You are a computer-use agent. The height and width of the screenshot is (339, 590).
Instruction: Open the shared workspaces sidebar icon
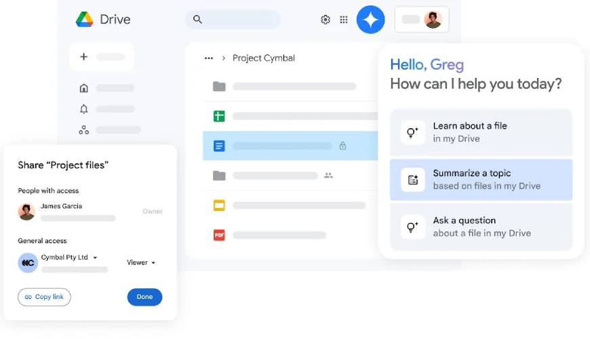tap(83, 130)
